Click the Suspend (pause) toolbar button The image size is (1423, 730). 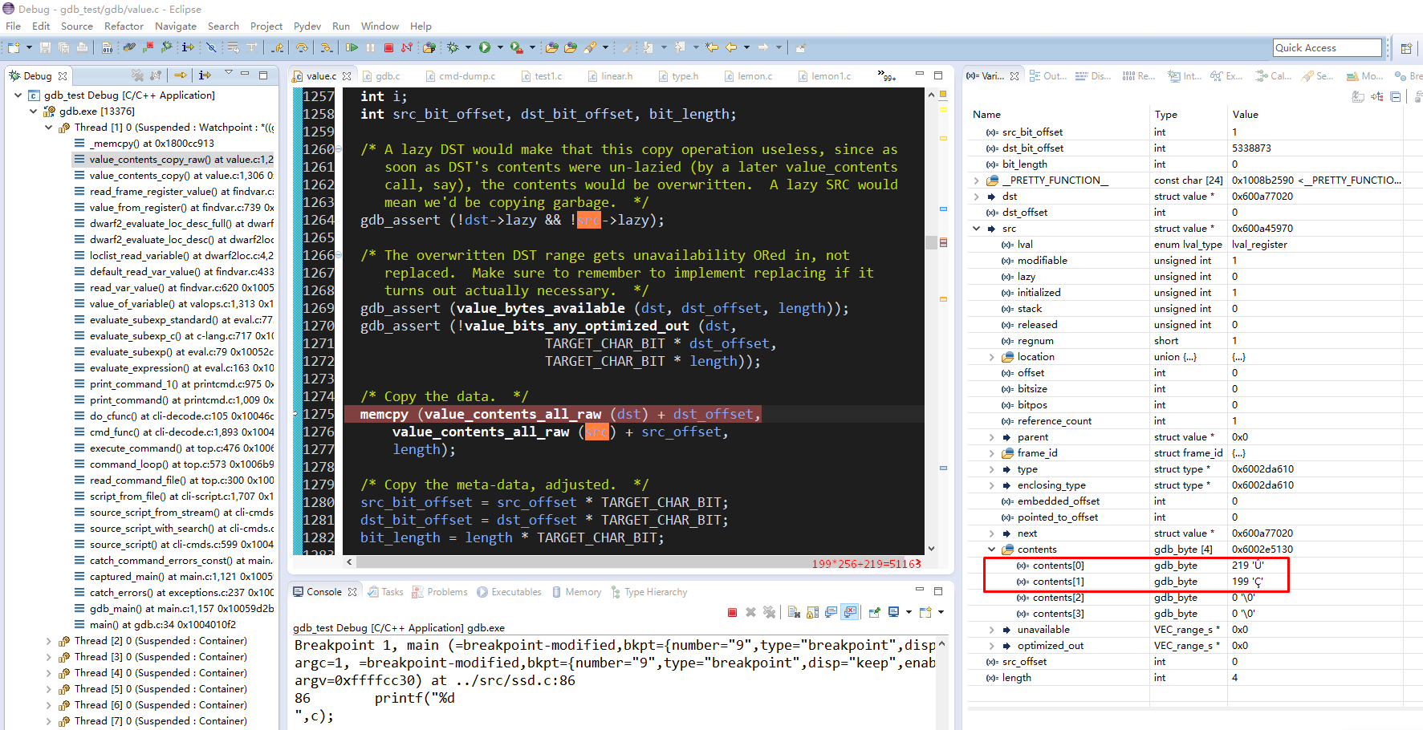370,48
